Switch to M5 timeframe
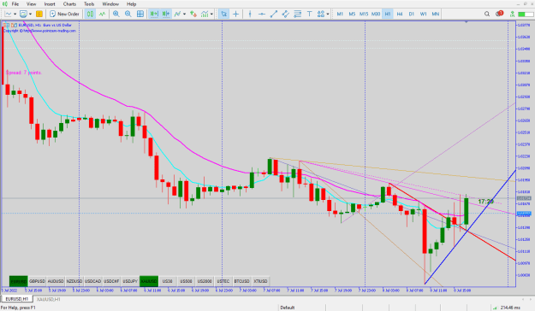 tap(352, 14)
